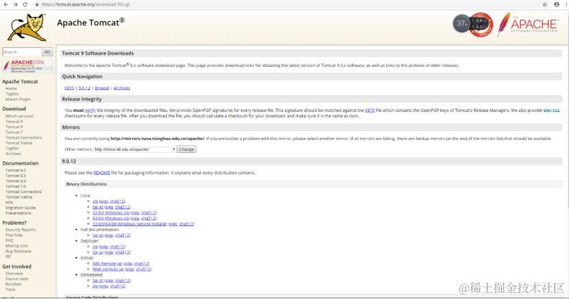Go to Home in sidebar
This screenshot has width=569, height=299.
(11, 88)
